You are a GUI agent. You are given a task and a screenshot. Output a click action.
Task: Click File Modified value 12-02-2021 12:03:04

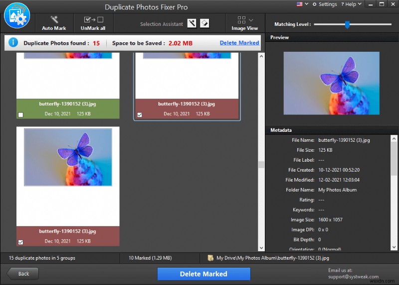339,180
